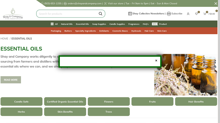This screenshot has width=220, height=123.
Task: Open Hydrosols category
Action: 136,31
